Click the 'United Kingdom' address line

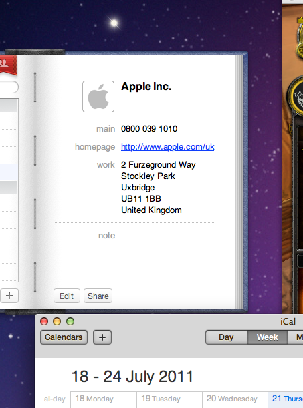pyautogui.click(x=151, y=210)
